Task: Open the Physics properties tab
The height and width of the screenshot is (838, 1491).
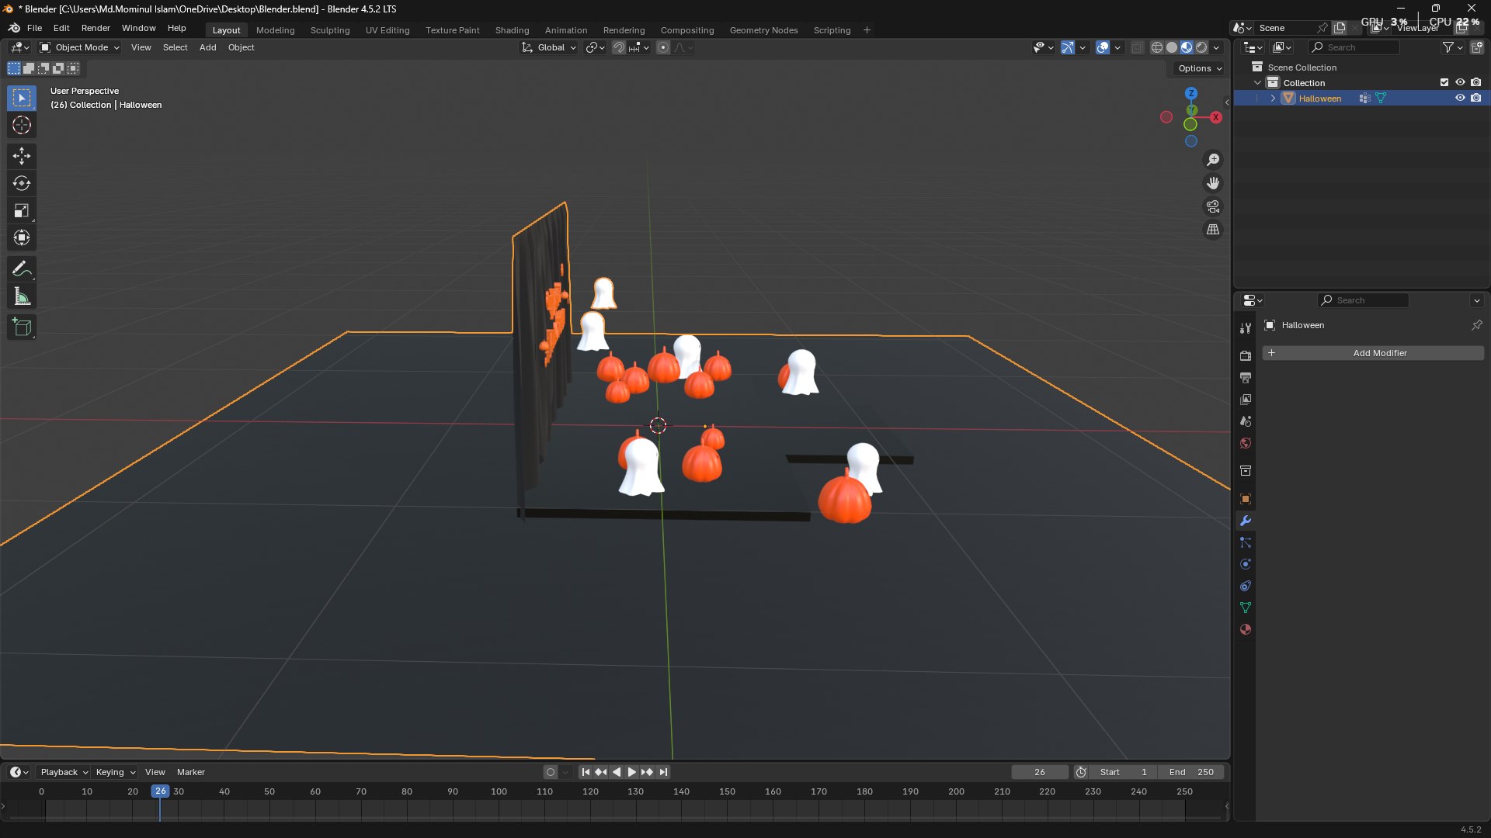Action: [1246, 564]
